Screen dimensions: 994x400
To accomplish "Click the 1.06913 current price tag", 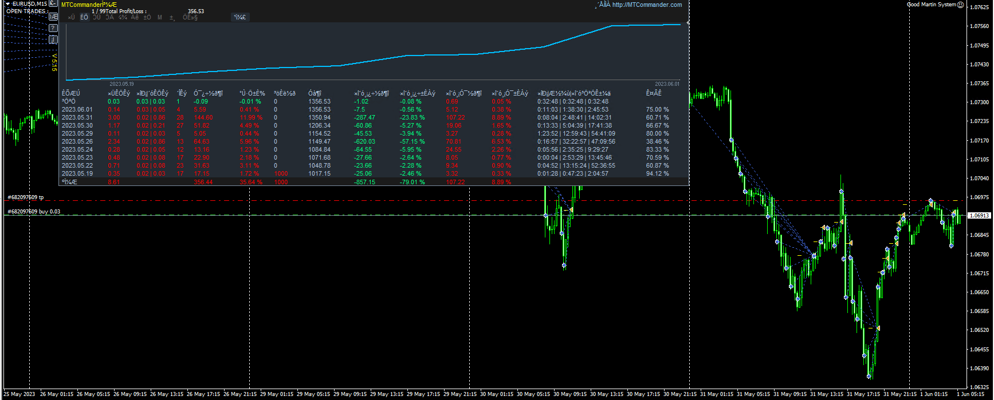I will point(979,216).
